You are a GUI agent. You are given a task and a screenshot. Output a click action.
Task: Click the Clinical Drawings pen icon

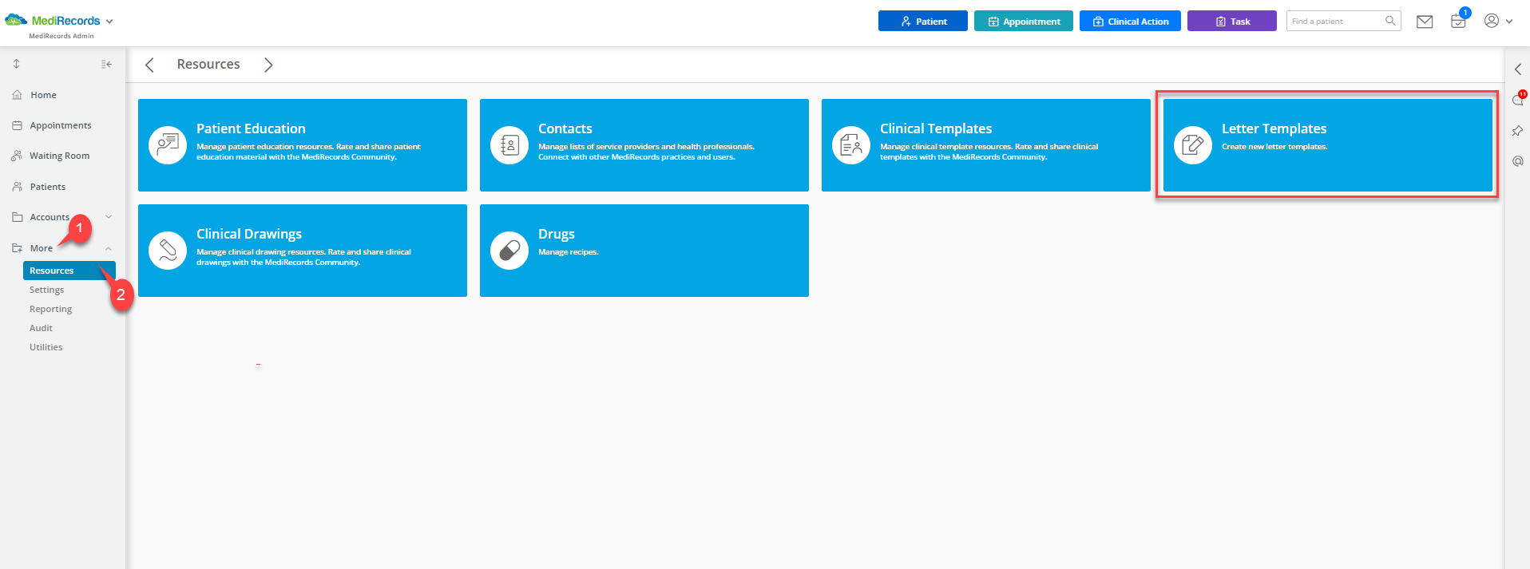point(168,251)
